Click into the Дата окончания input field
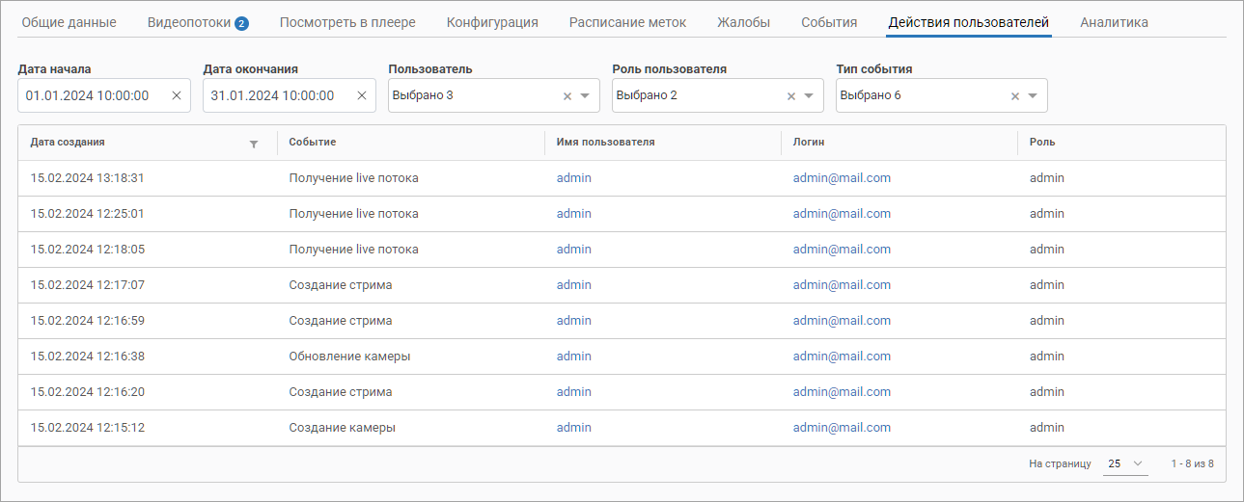Image resolution: width=1244 pixels, height=502 pixels. (277, 95)
